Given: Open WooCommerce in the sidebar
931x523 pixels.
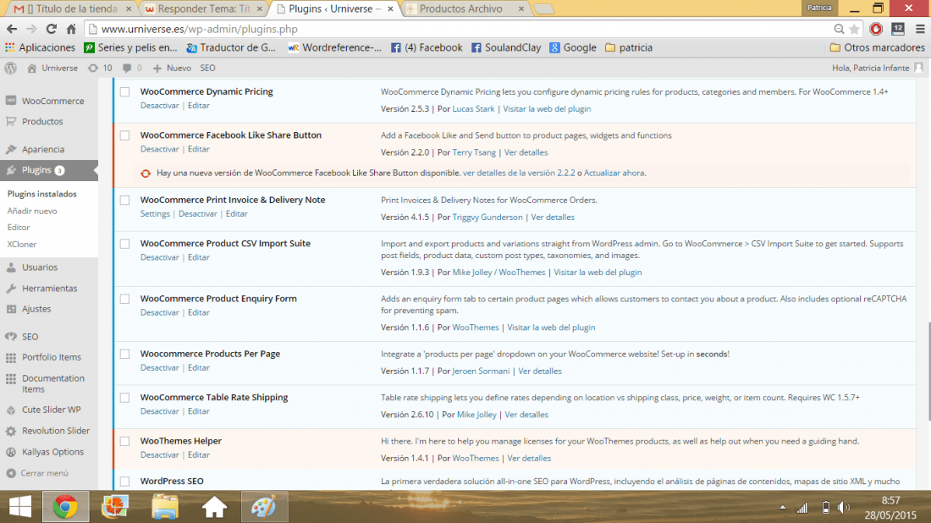Looking at the screenshot, I should pos(52,101).
